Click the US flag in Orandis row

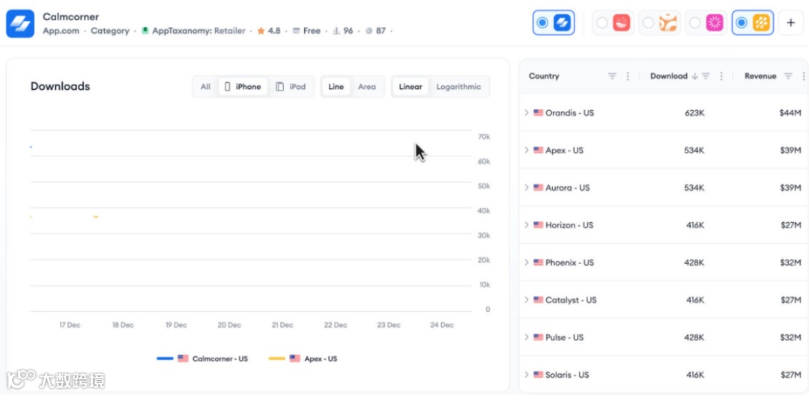(539, 113)
